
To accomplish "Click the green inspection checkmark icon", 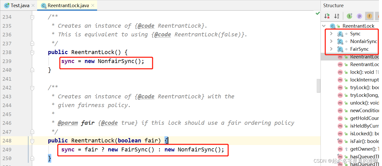I will (x=318, y=13).
